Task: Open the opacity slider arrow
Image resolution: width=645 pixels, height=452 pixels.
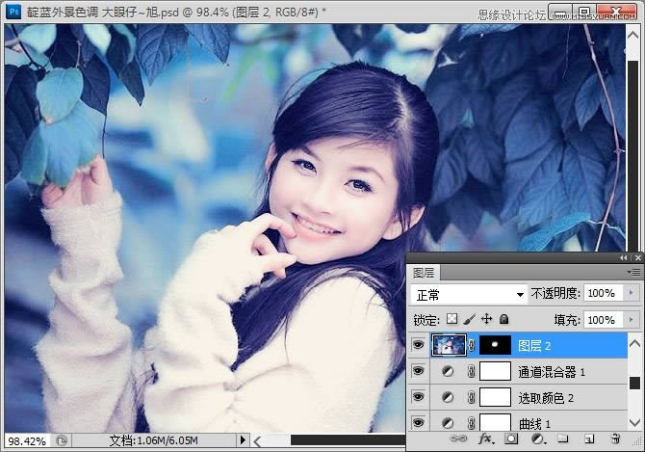Action: click(632, 293)
